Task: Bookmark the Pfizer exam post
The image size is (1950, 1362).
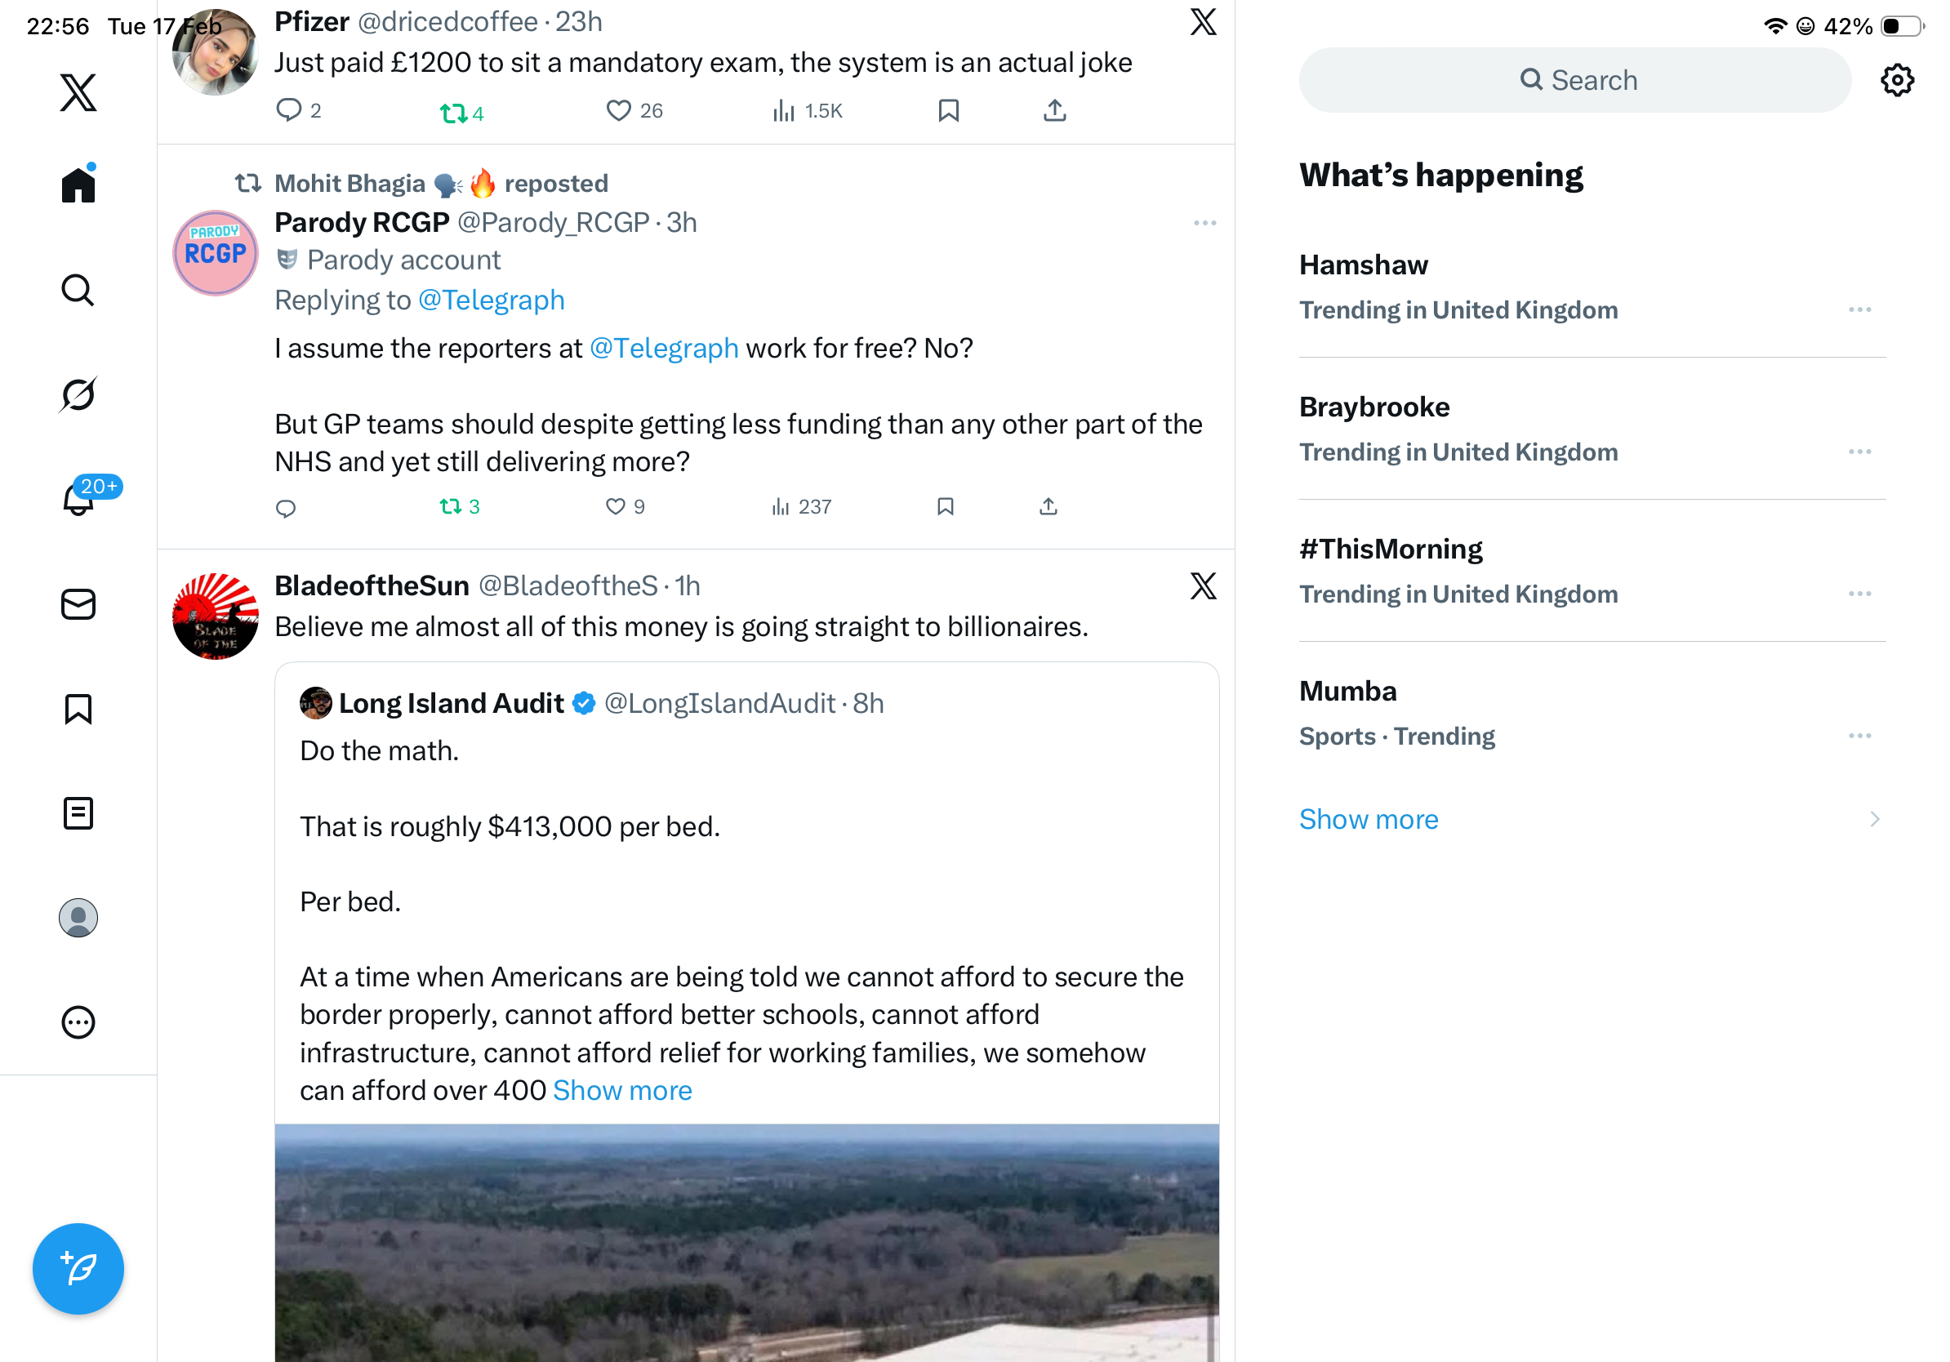Action: click(x=949, y=110)
